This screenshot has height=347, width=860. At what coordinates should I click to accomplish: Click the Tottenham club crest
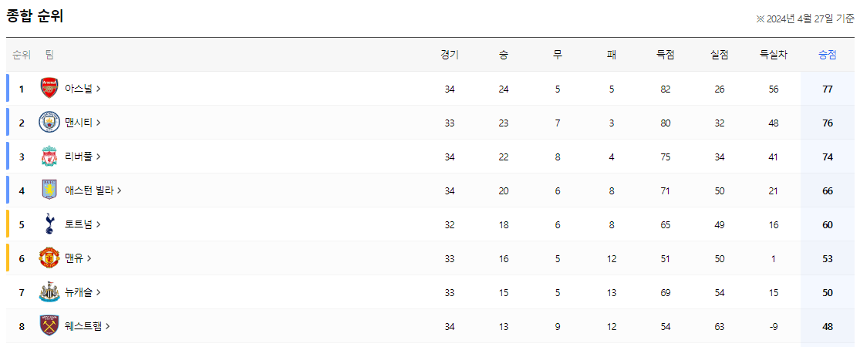pyautogui.click(x=49, y=224)
